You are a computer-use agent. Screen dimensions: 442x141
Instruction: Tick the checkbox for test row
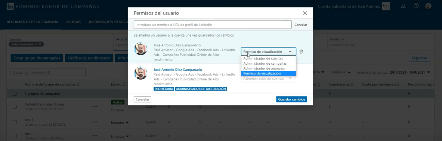pyautogui.click(x=15, y=136)
